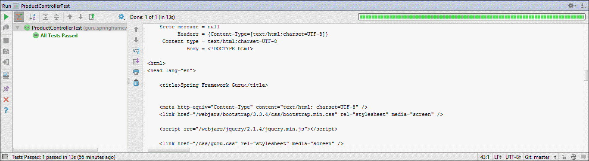Viewport: 589px width, 161px height.
Task: Click the green Rerun test button
Action: point(6,17)
